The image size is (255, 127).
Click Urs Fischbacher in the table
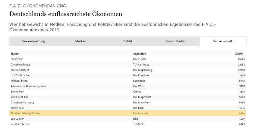pyautogui.click(x=20, y=75)
